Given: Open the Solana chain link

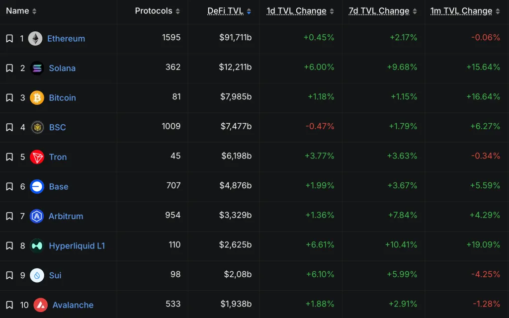Looking at the screenshot, I should [x=62, y=68].
